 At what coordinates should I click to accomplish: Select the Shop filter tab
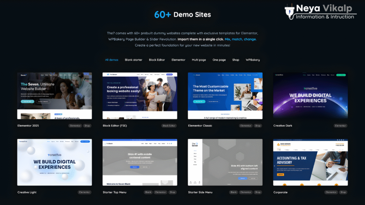[x=236, y=60]
